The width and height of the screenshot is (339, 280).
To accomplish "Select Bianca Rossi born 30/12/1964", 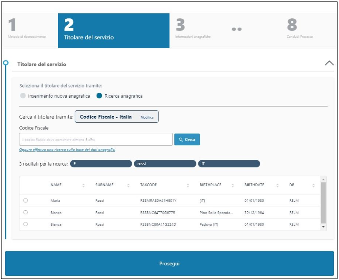I will click(x=25, y=213).
